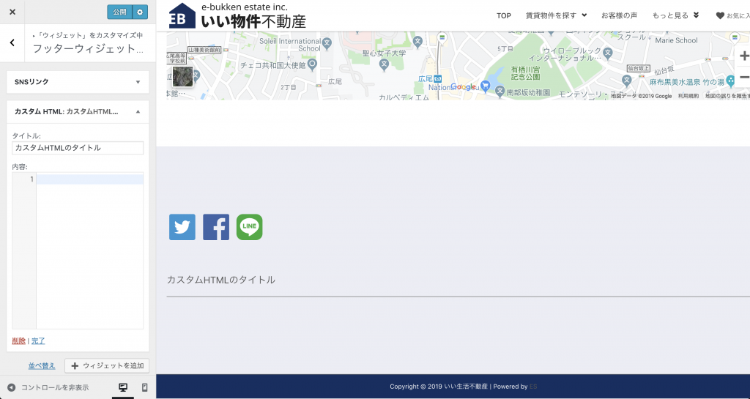750x399 pixels.
Task: Click the EB house logo
Action: (x=182, y=15)
